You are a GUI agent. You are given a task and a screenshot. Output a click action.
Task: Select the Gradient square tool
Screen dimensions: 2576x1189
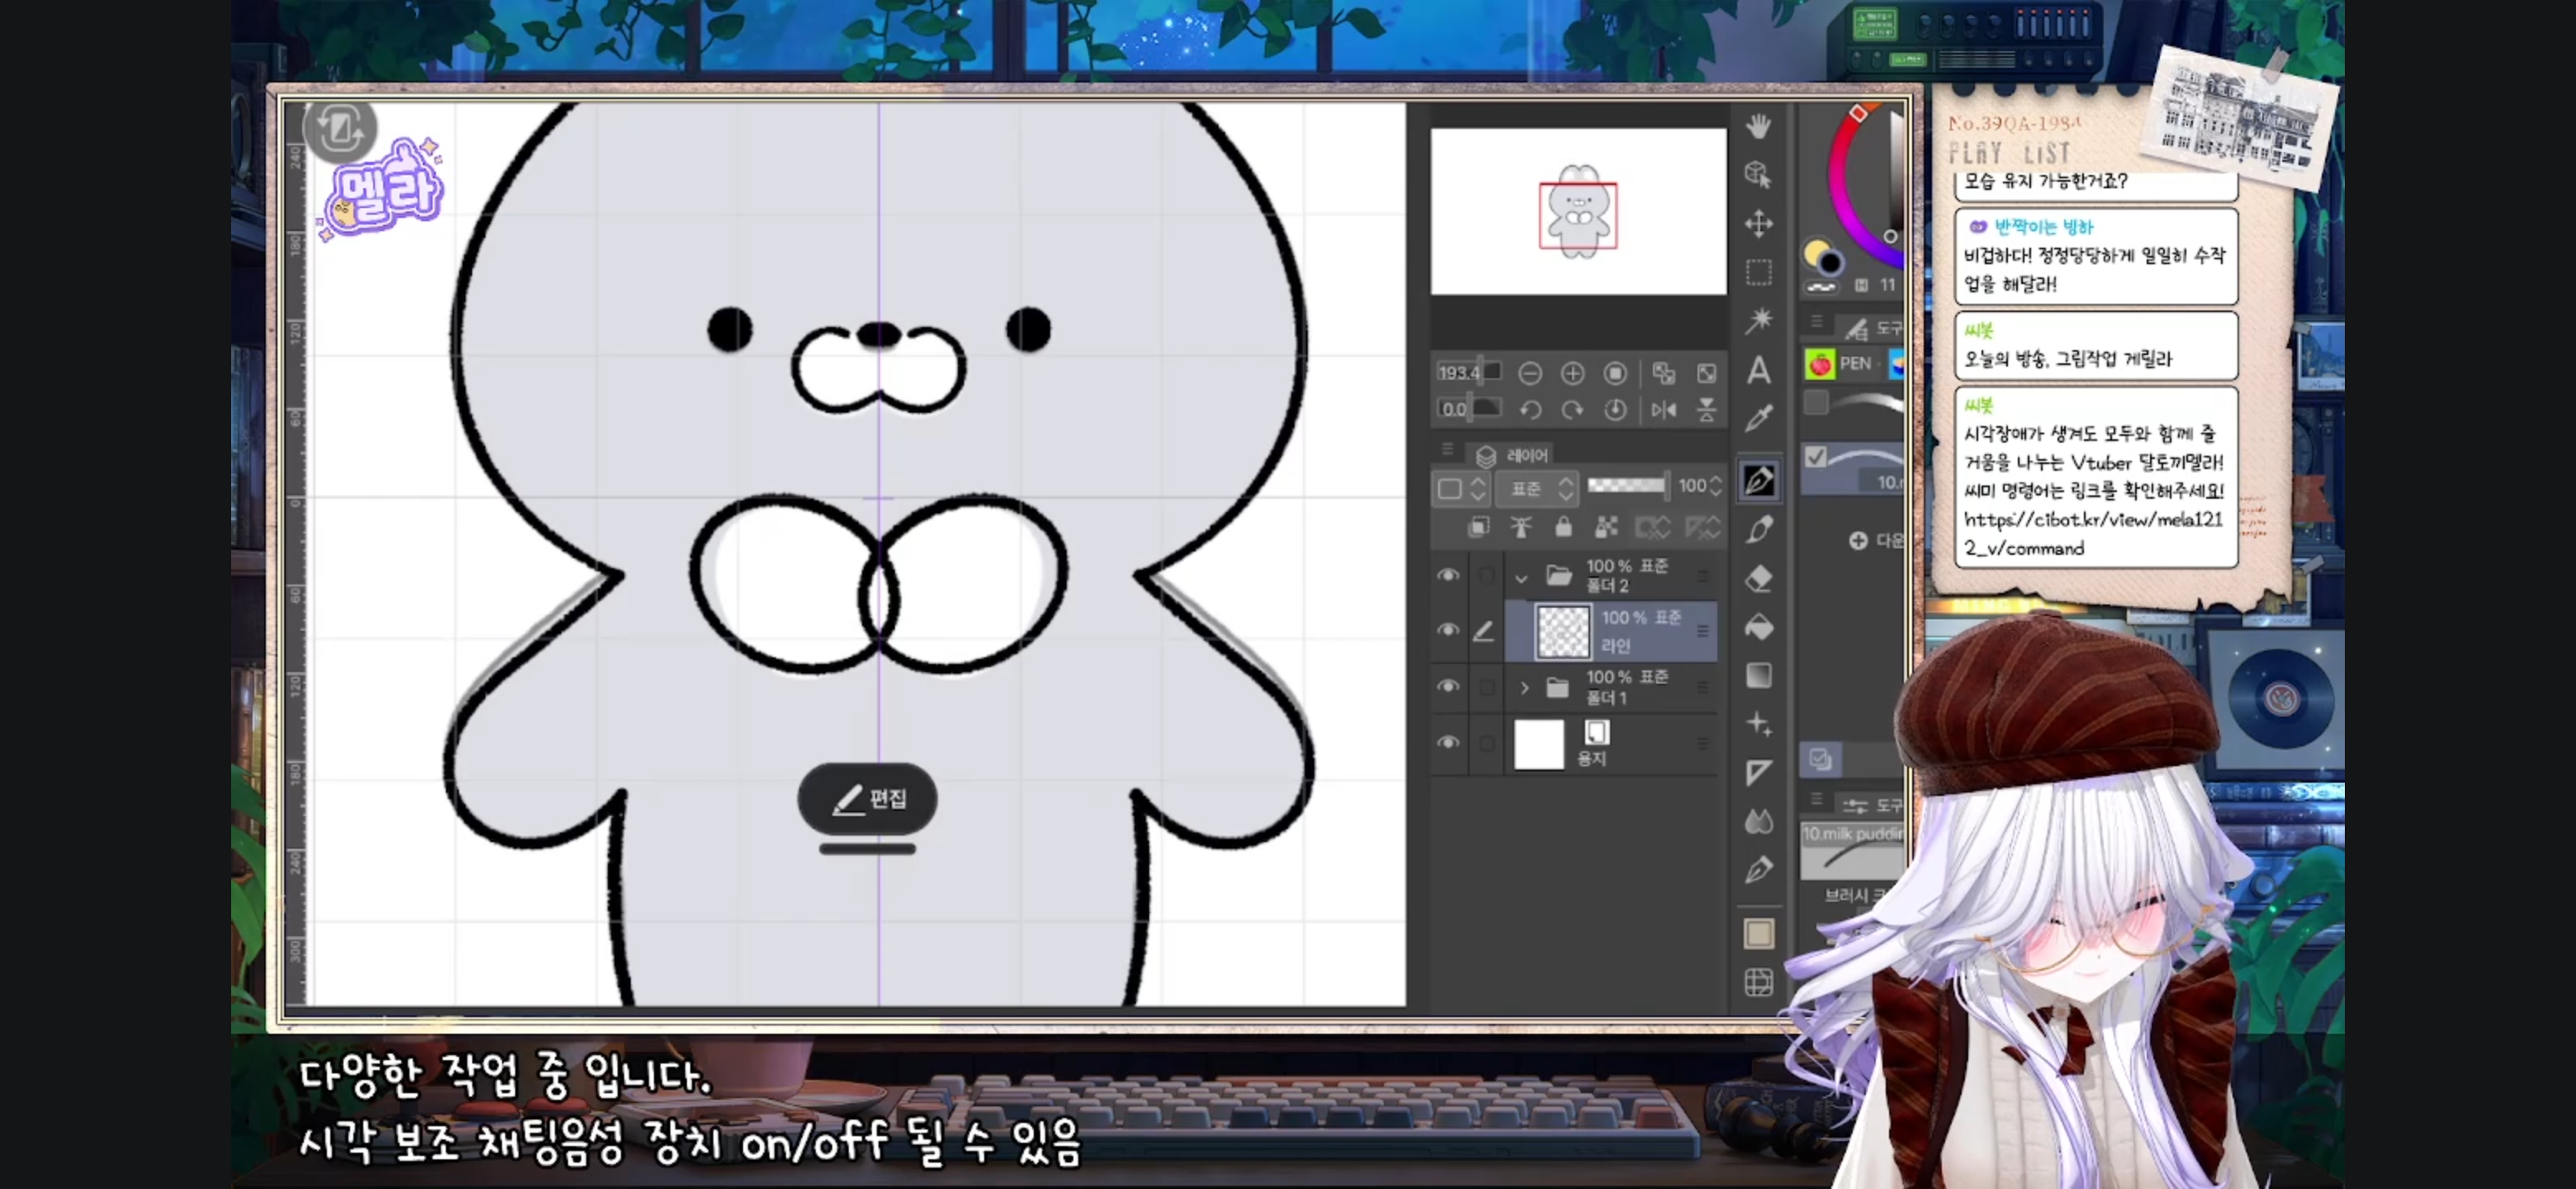tap(1759, 675)
